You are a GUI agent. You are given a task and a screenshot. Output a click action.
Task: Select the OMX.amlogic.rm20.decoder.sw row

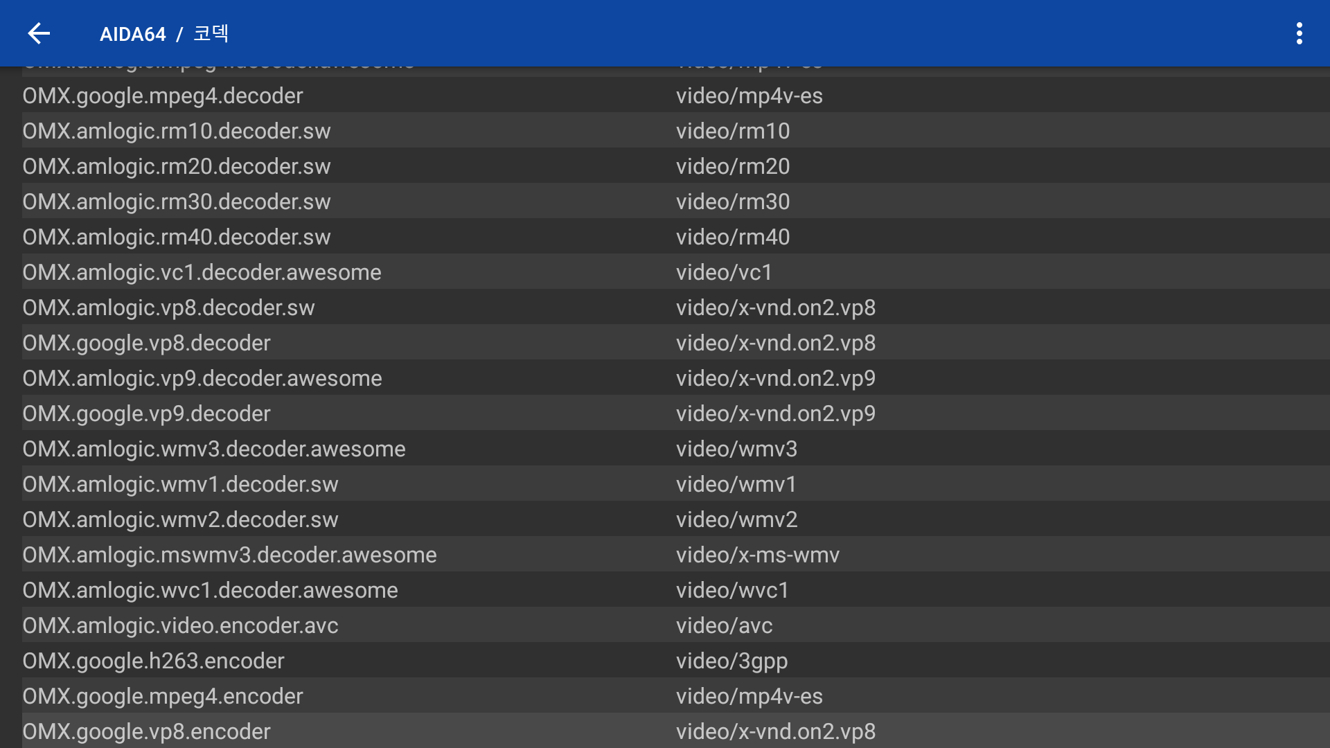177,166
